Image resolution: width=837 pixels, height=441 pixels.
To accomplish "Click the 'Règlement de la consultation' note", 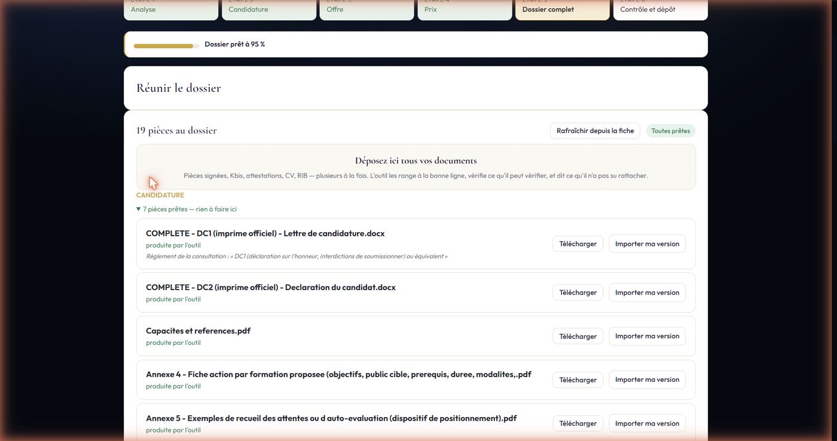I will point(297,257).
